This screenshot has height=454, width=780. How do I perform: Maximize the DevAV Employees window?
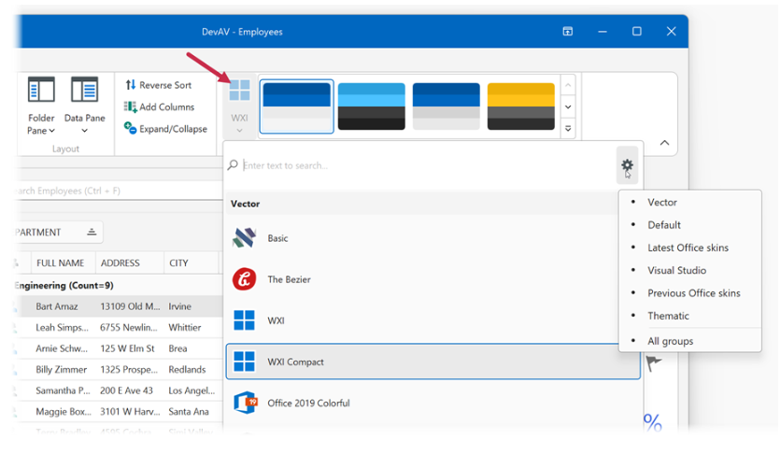[637, 32]
